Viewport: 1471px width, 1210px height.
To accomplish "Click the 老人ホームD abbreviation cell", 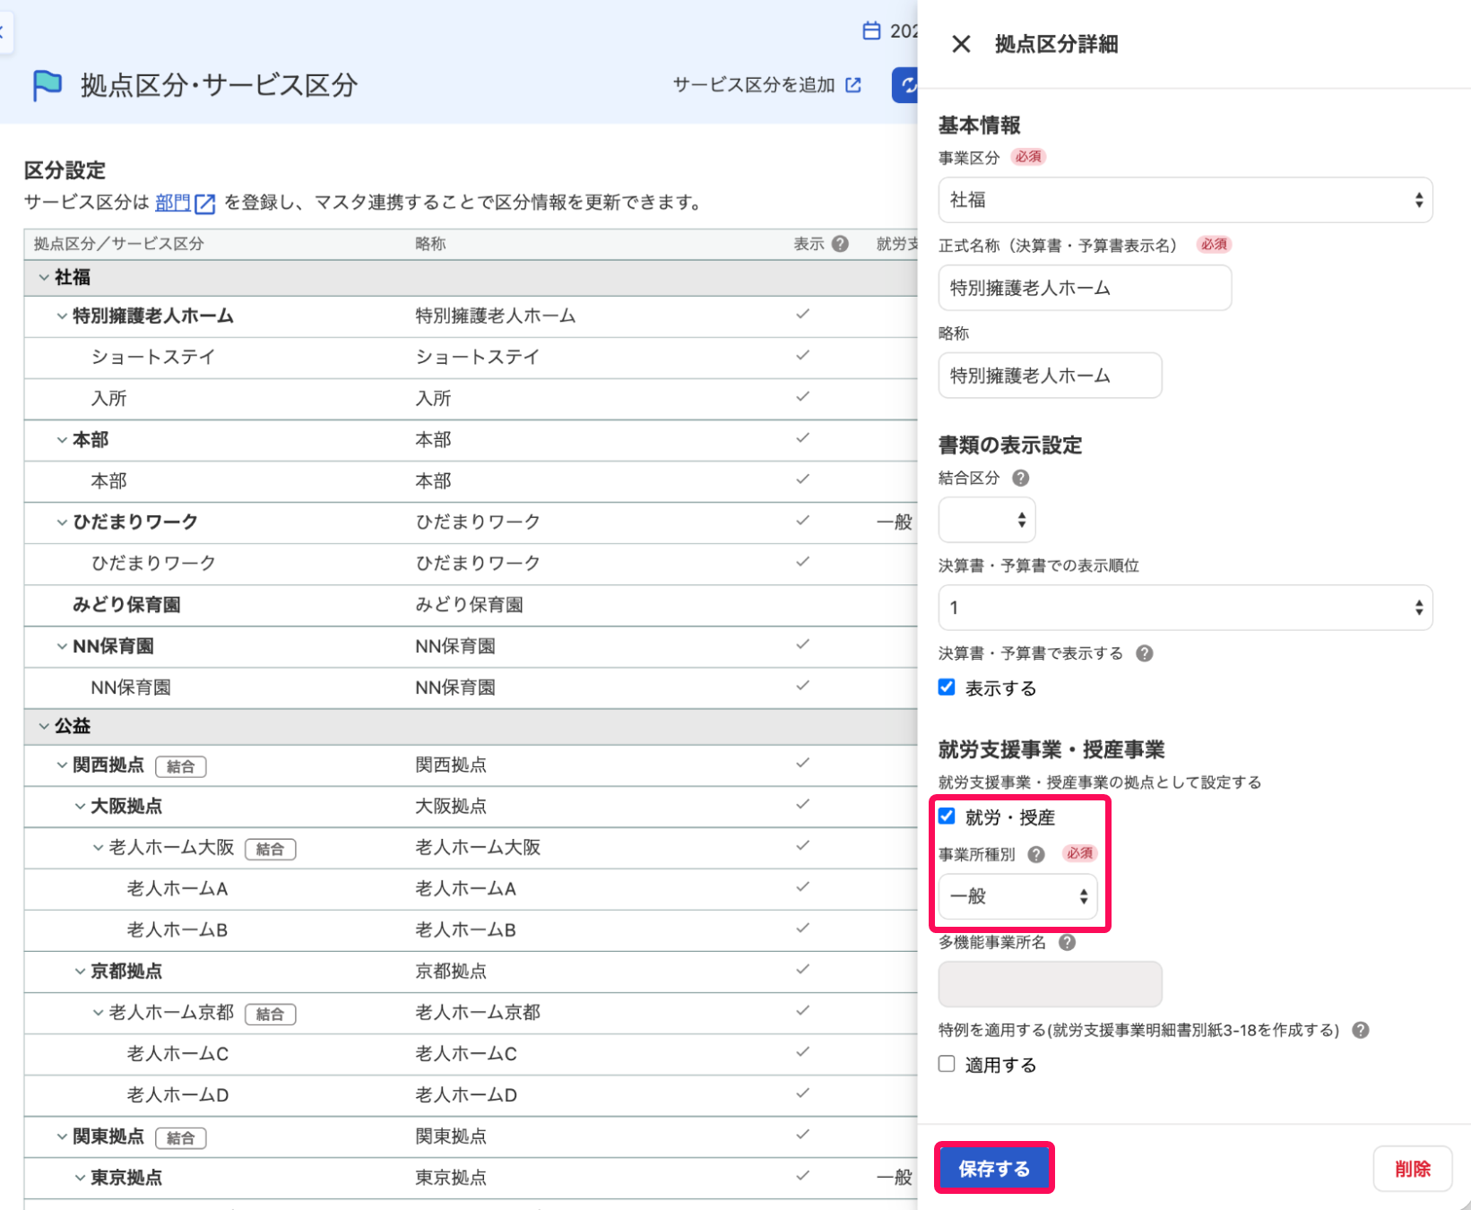I will 465,1095.
